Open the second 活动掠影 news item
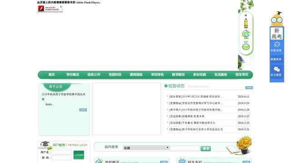This screenshot has height=163, width=291. (x=192, y=123)
